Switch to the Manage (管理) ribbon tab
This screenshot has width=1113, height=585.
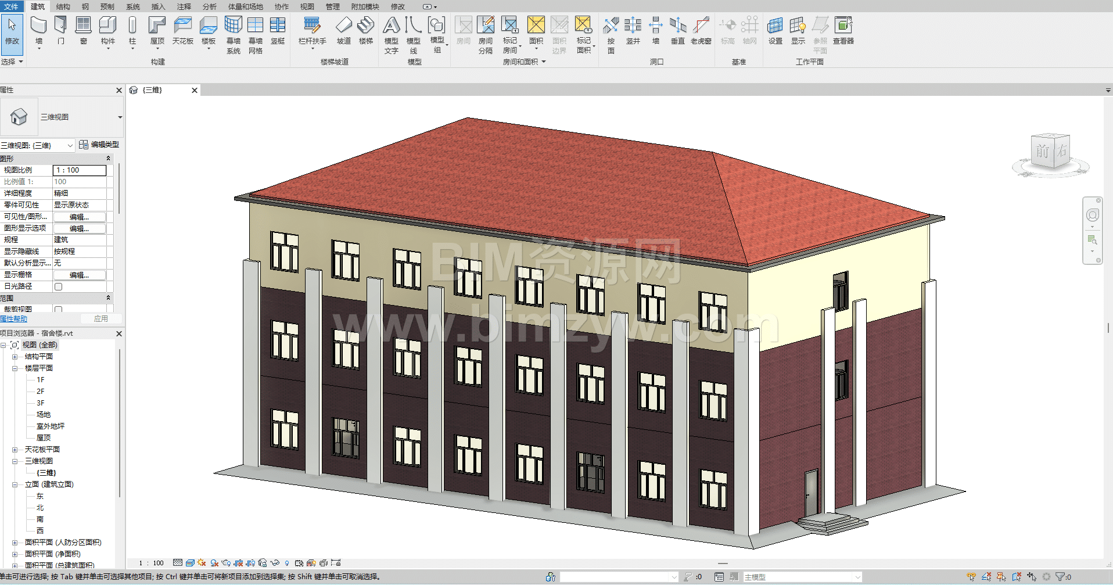tap(332, 7)
